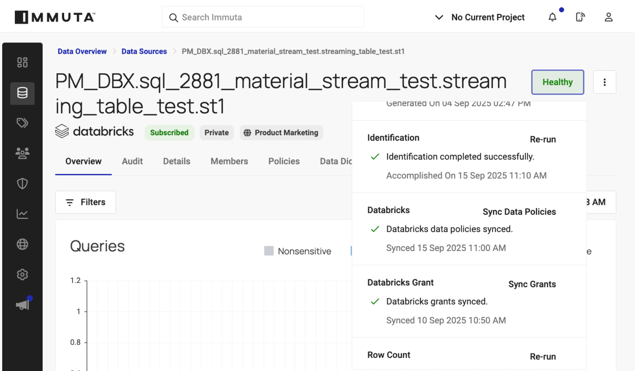Open the notifications bell
This screenshot has height=371, width=638.
click(x=552, y=17)
